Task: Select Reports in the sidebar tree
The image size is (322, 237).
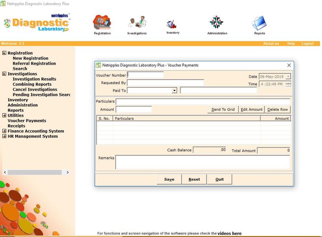Action: tap(16, 110)
